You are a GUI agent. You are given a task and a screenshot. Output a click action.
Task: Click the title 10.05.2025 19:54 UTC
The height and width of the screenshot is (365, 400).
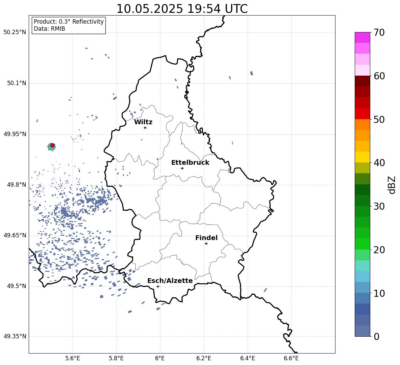tap(182, 9)
